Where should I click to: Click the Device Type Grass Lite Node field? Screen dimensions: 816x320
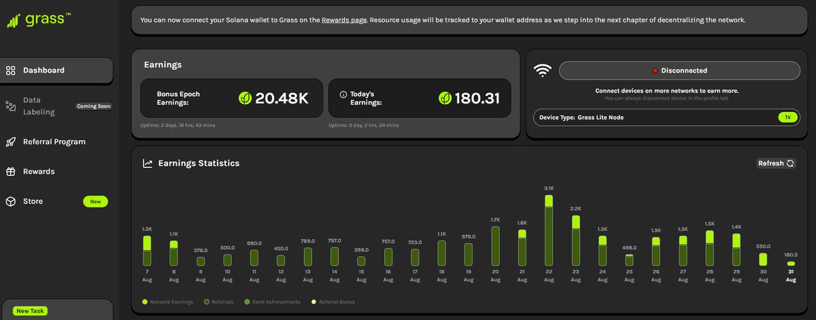666,118
